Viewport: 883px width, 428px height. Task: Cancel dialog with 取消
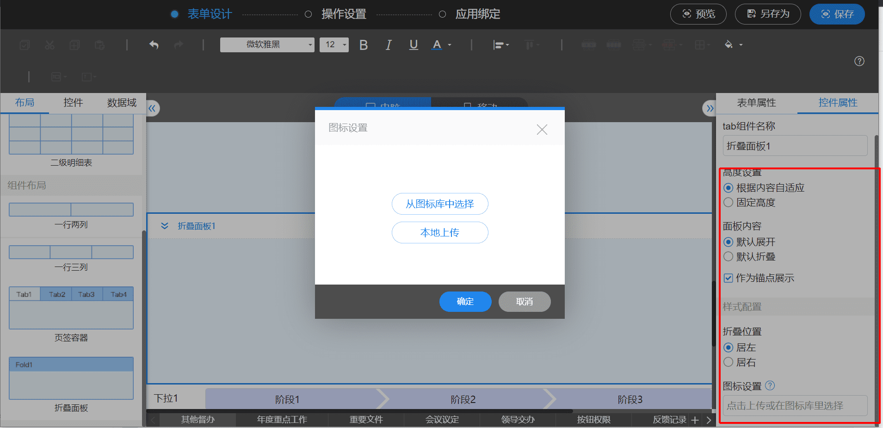(525, 302)
